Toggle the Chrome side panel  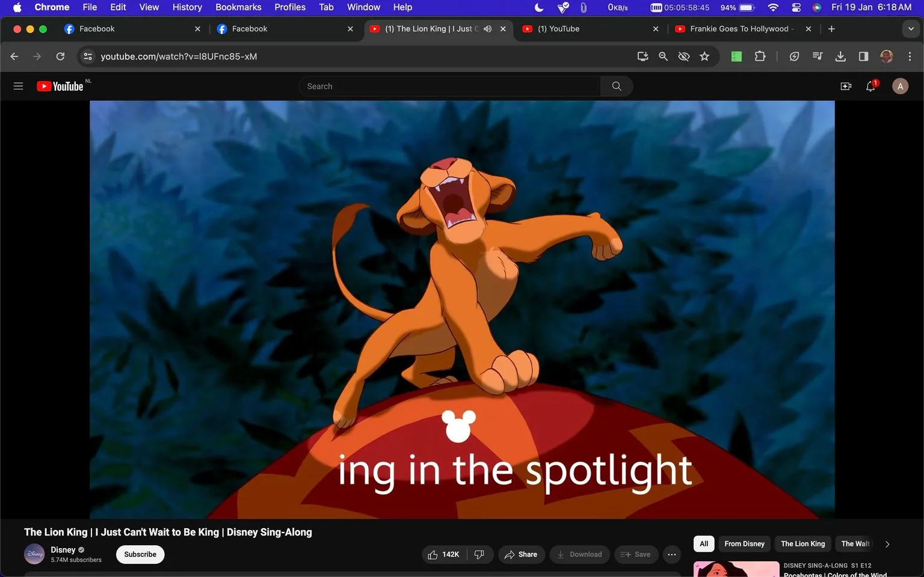[863, 56]
